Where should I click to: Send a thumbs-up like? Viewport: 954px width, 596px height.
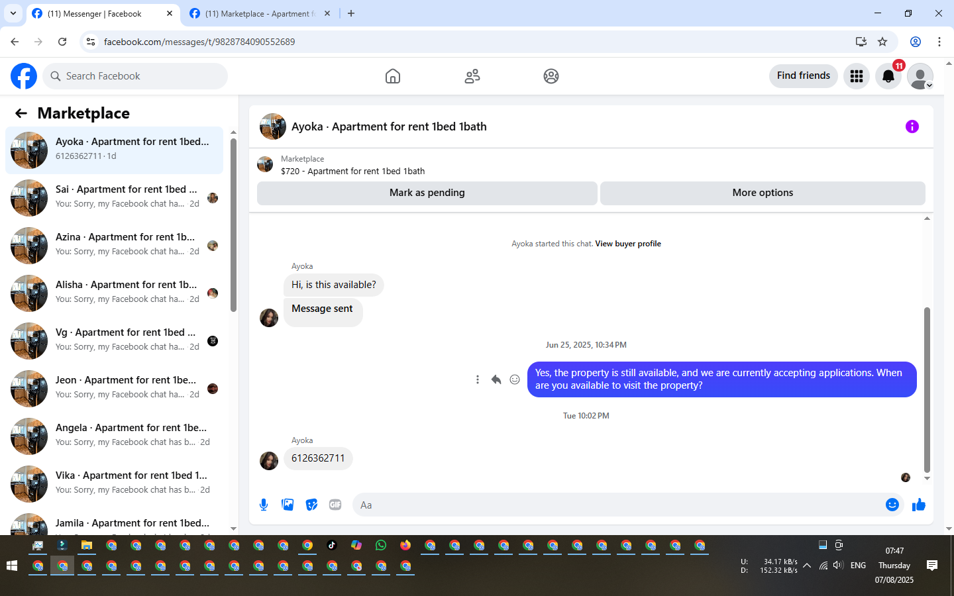point(919,505)
